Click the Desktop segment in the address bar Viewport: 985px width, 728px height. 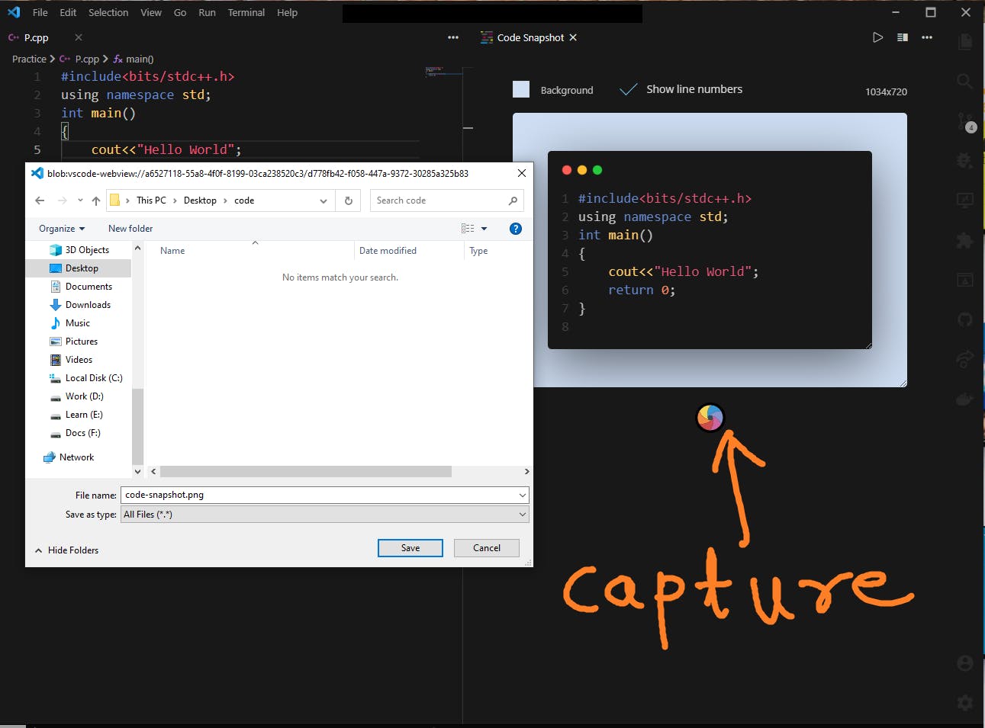pos(200,200)
